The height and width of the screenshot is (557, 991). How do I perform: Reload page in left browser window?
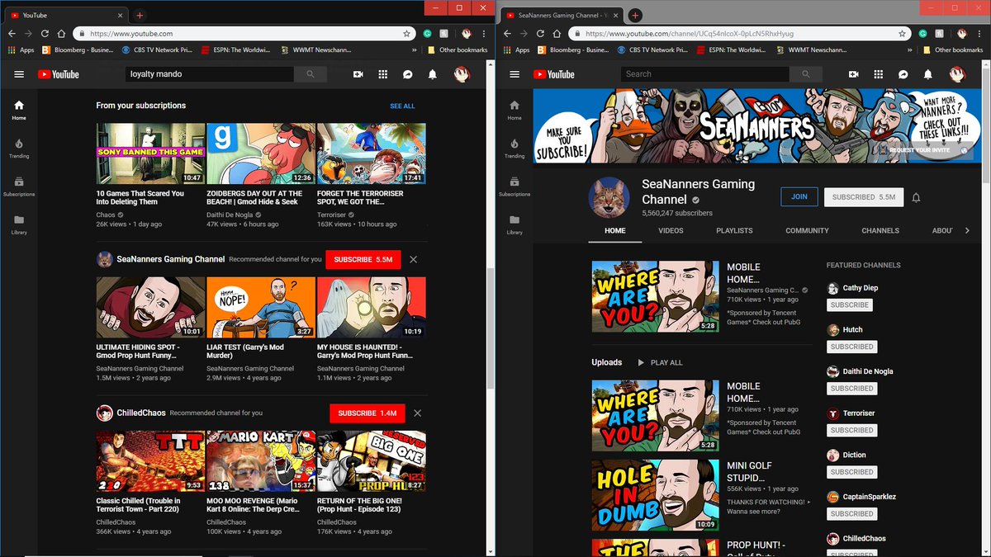pos(44,34)
